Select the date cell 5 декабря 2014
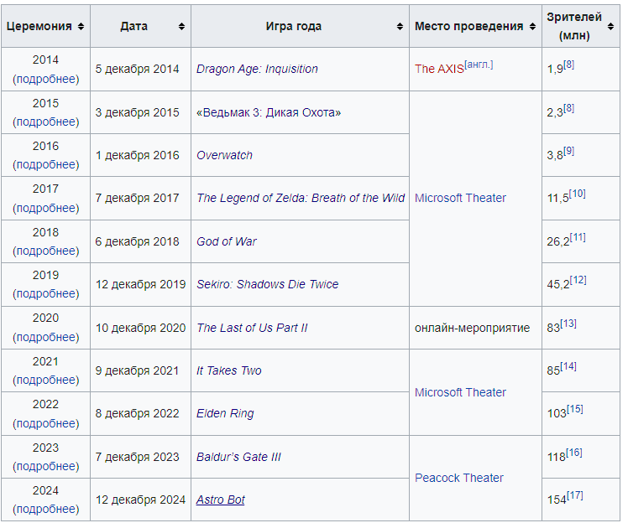The height and width of the screenshot is (523, 628). tap(140, 70)
